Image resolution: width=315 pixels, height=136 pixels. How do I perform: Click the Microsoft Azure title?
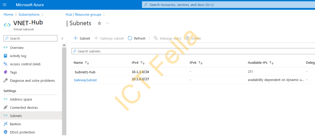tap(30, 5)
